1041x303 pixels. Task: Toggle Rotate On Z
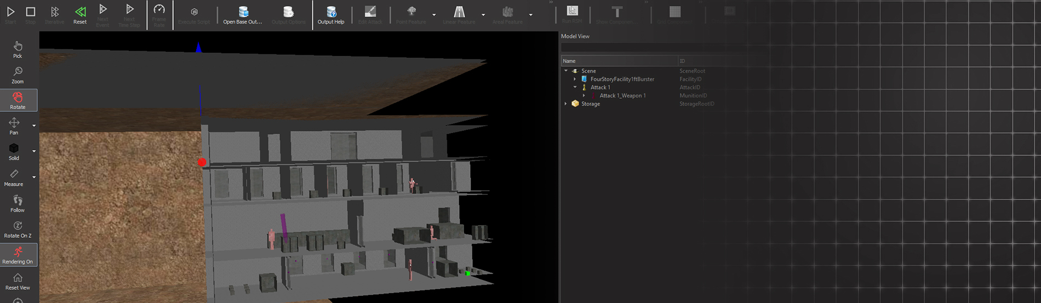pos(18,230)
